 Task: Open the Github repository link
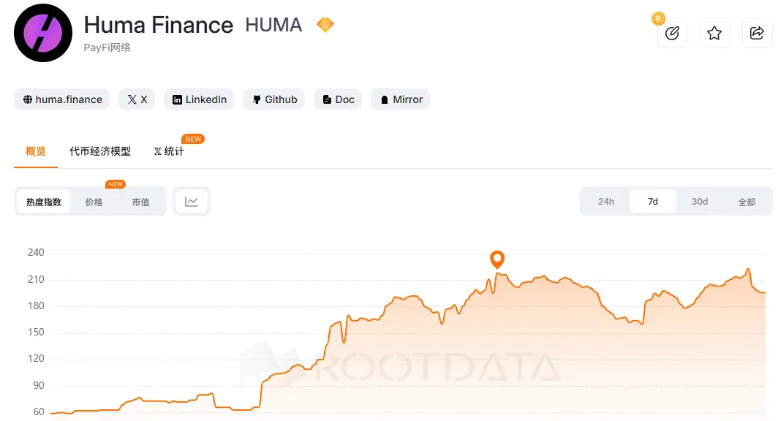(274, 99)
